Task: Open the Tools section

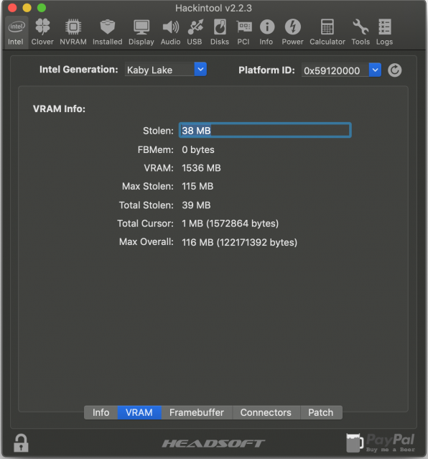Action: (360, 32)
